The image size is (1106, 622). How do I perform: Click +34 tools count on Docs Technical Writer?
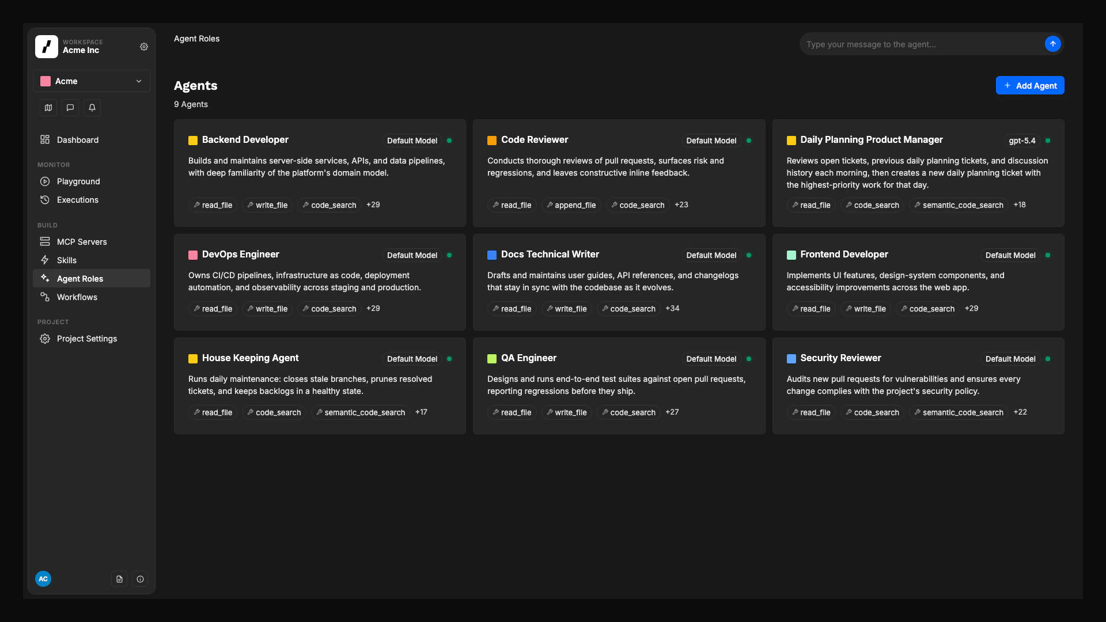(672, 309)
